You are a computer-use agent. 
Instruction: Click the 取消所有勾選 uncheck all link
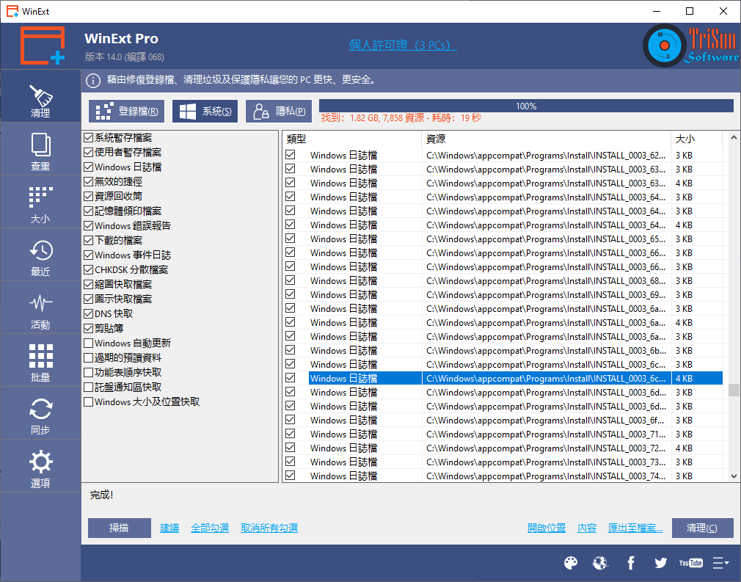coord(269,528)
